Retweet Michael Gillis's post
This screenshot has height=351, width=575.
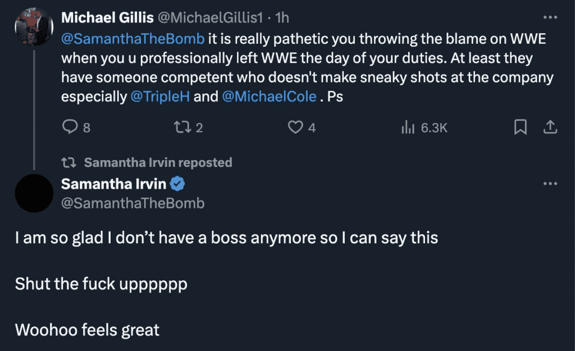184,127
